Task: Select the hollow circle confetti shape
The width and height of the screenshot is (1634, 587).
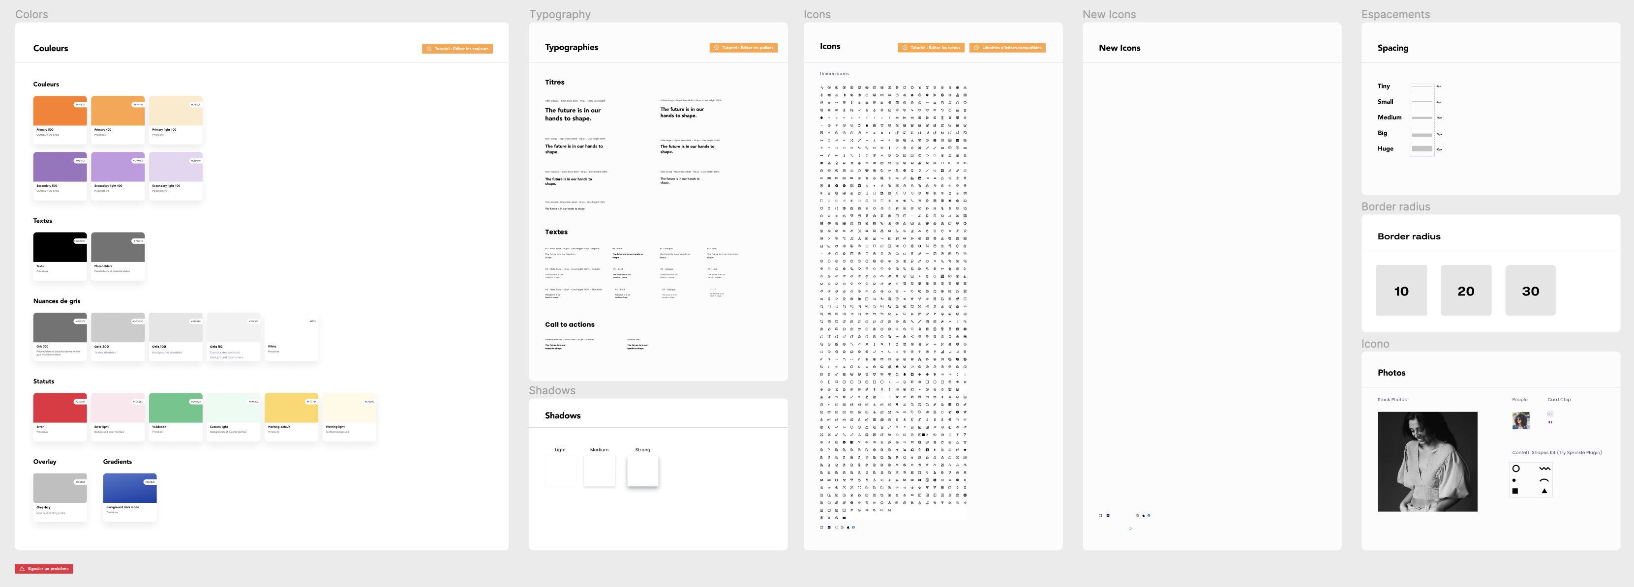Action: coord(1515,469)
